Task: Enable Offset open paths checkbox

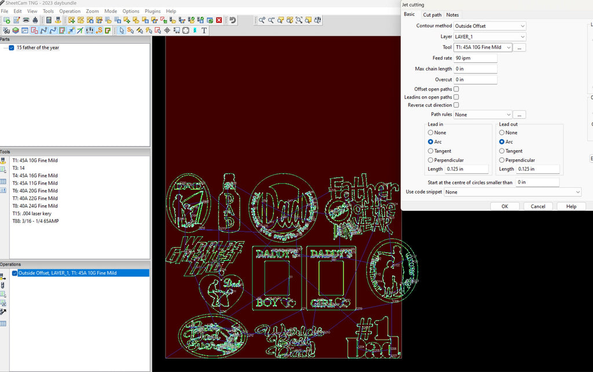Action: [x=456, y=89]
